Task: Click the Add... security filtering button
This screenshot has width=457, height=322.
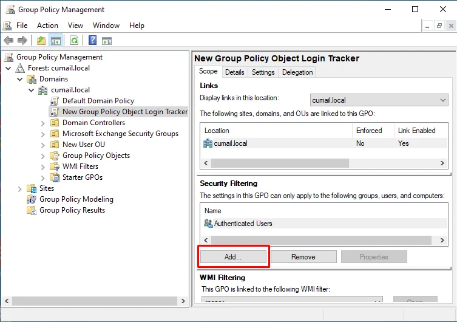Action: tap(233, 256)
